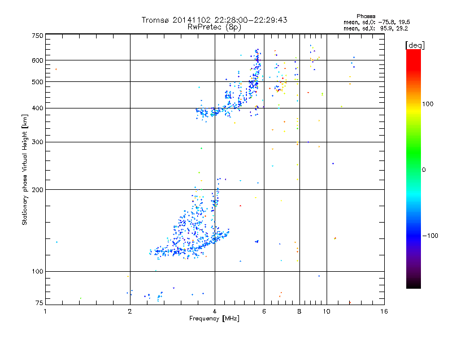Click the x-axis tick label '16'
The image size is (452, 339).
pos(384,311)
